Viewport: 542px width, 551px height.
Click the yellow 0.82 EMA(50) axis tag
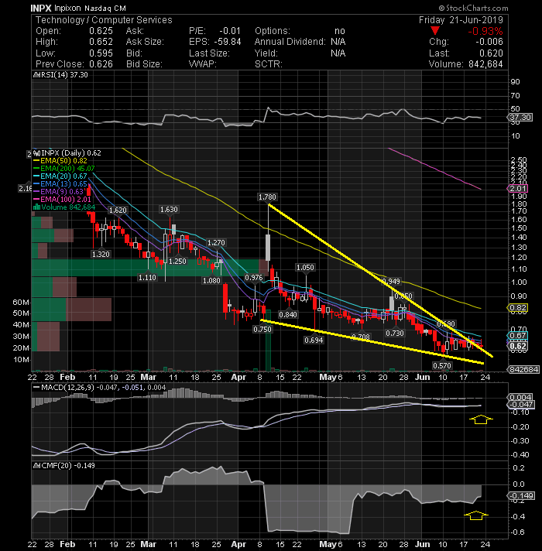(x=517, y=308)
